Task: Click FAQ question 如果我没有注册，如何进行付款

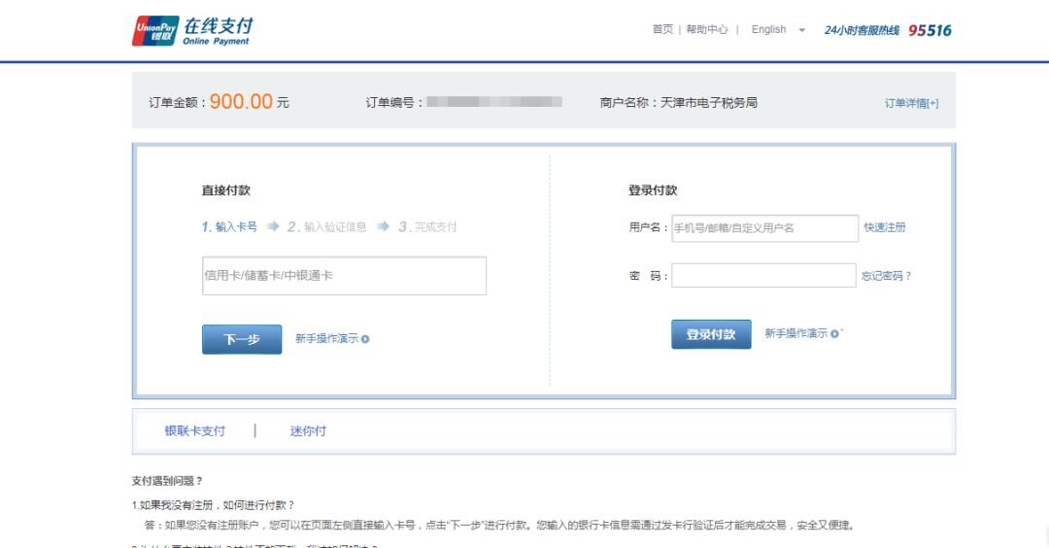Action: pos(213,505)
